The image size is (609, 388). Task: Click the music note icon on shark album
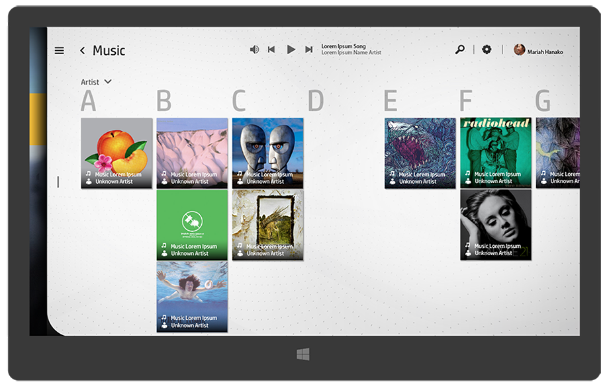393,173
